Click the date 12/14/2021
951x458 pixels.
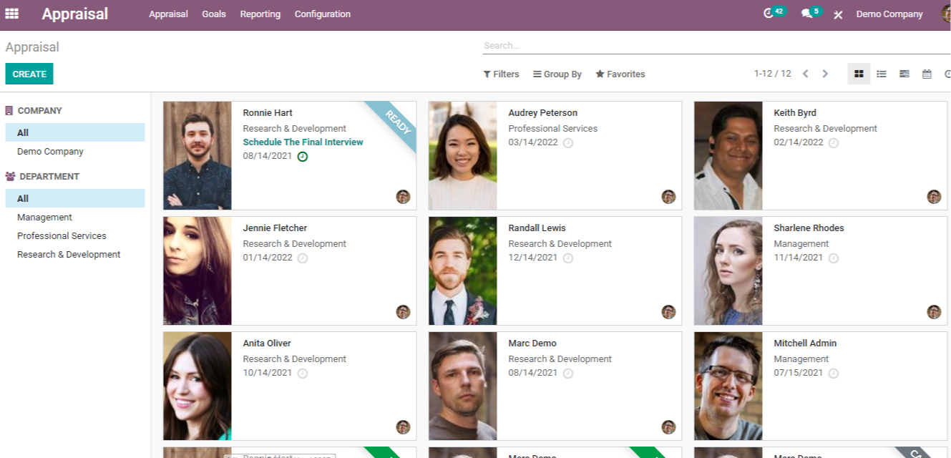[x=533, y=258]
